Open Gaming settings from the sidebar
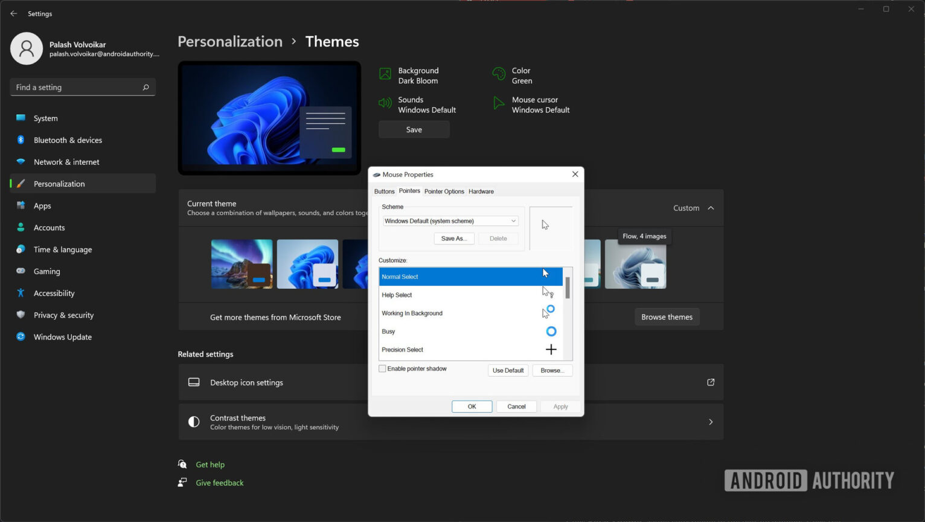The width and height of the screenshot is (925, 522). (45, 271)
